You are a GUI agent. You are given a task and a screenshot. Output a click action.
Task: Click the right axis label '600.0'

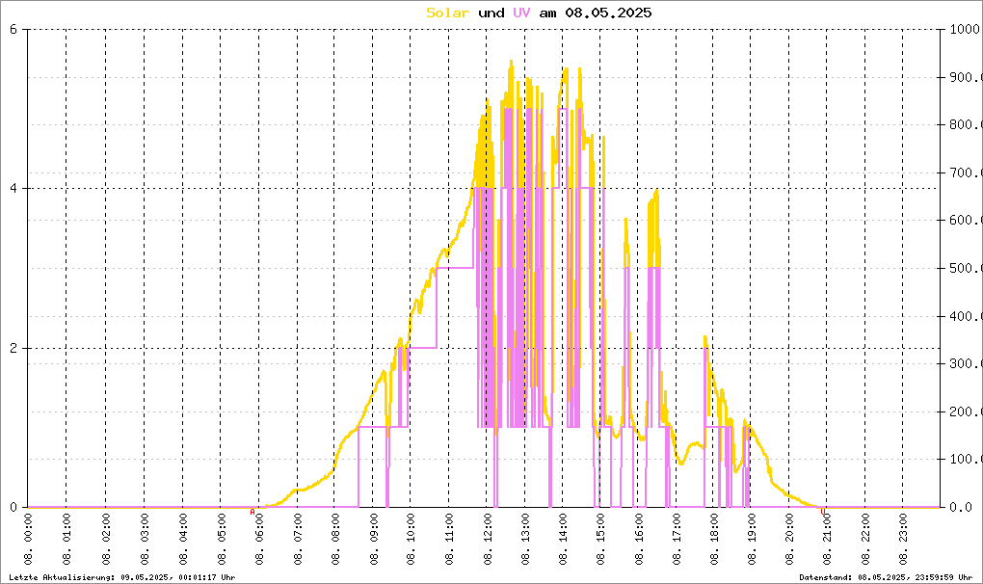click(x=966, y=220)
